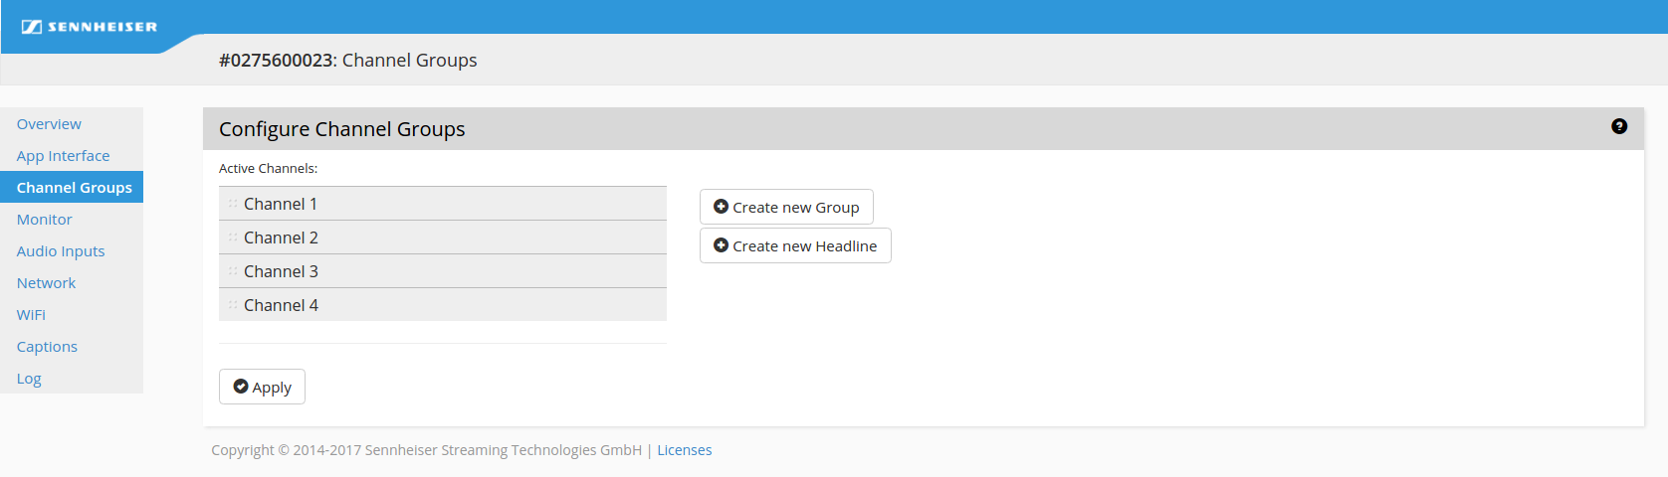This screenshot has height=477, width=1668.
Task: Go to App Interface settings
Action: tap(63, 156)
